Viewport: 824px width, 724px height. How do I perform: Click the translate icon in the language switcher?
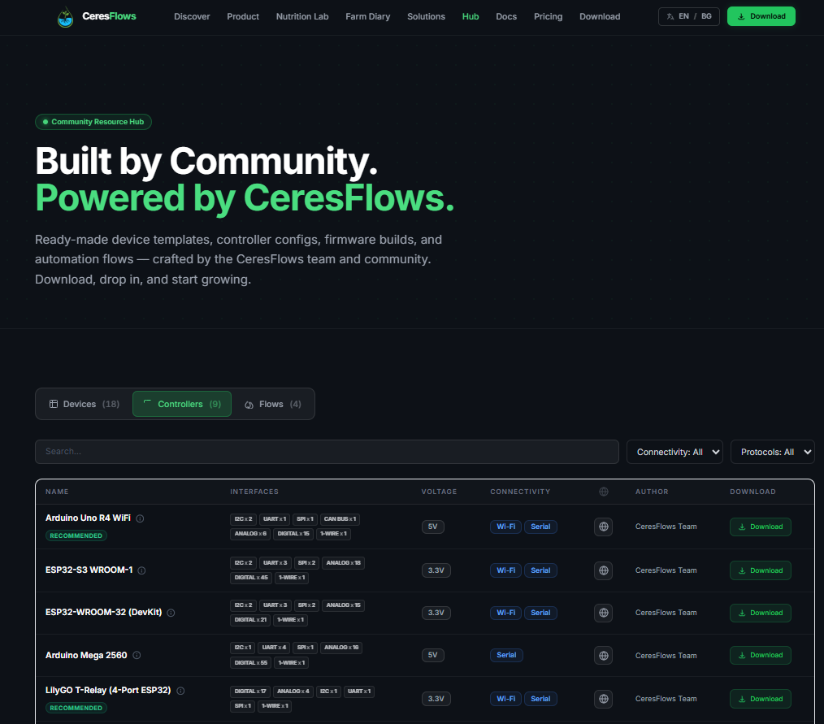tap(670, 17)
